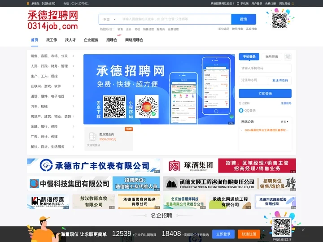Switch to 手机登录 tab
323x242 pixels.
click(x=249, y=57)
